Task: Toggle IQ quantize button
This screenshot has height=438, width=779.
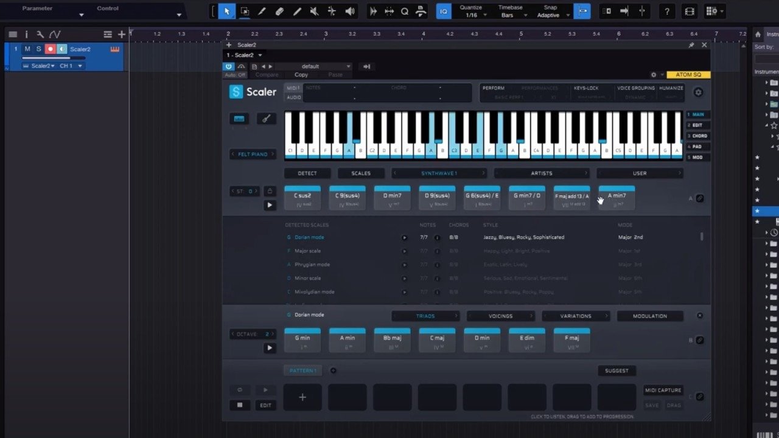Action: (444, 11)
